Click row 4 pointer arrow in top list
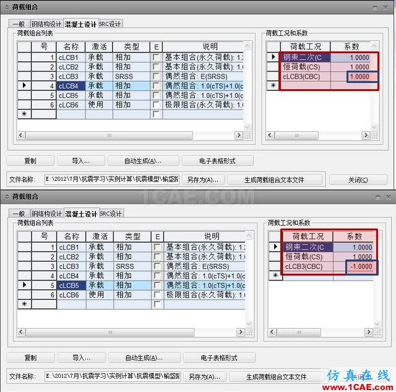This screenshot has height=392, width=396. [24, 85]
